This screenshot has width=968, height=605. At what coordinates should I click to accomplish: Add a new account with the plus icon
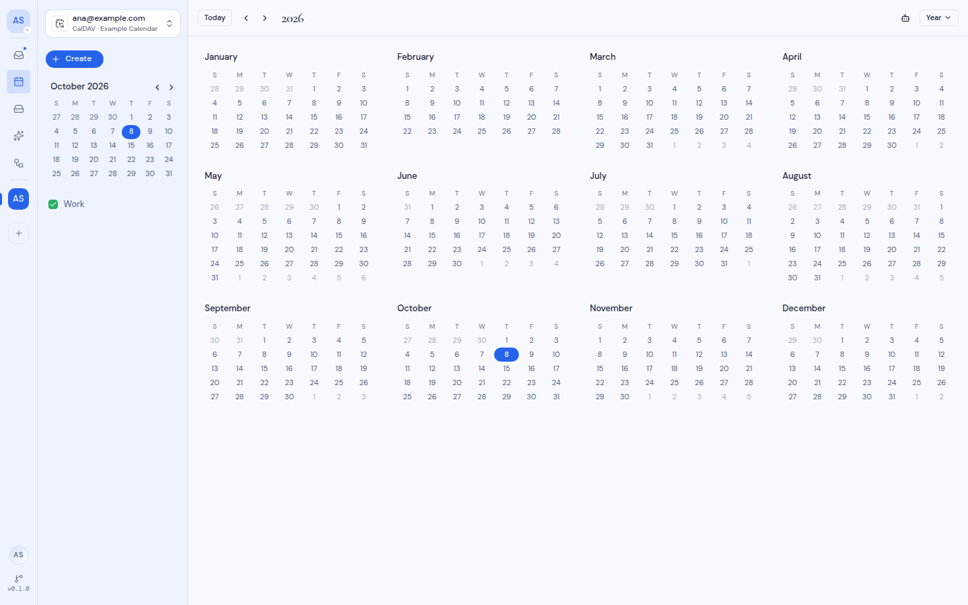19,233
